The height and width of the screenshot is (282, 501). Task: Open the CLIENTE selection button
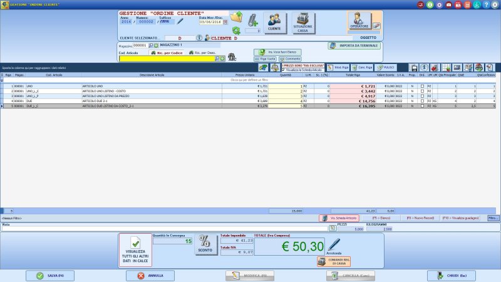[x=274, y=23]
